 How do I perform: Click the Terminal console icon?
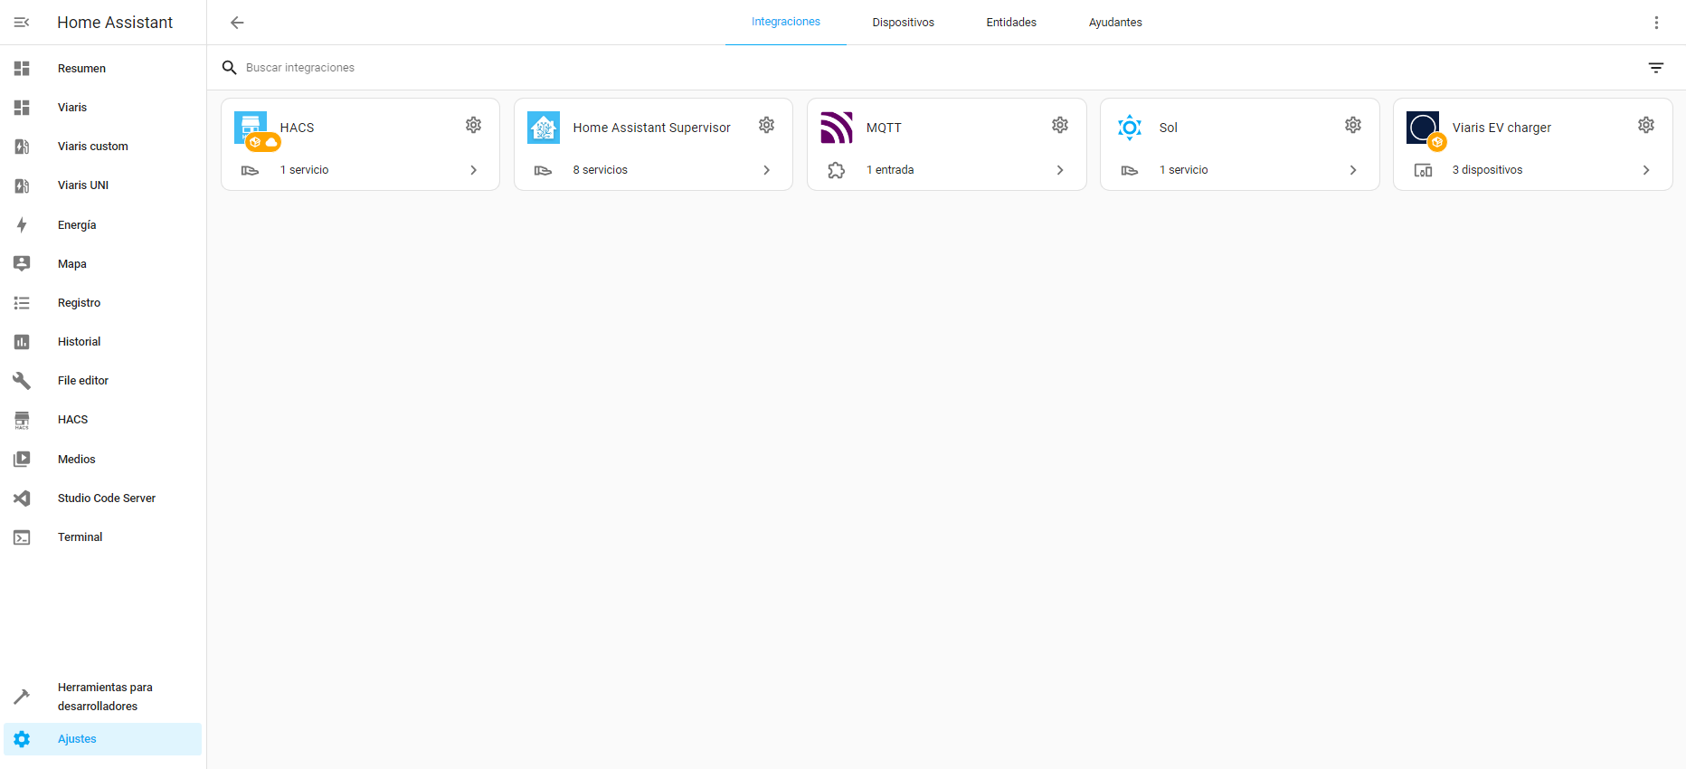point(22,537)
